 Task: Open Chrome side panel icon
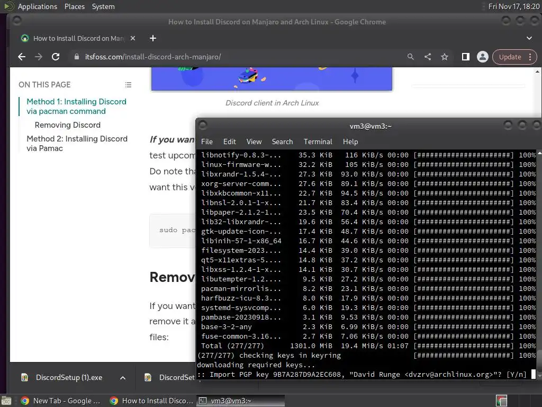click(466, 57)
